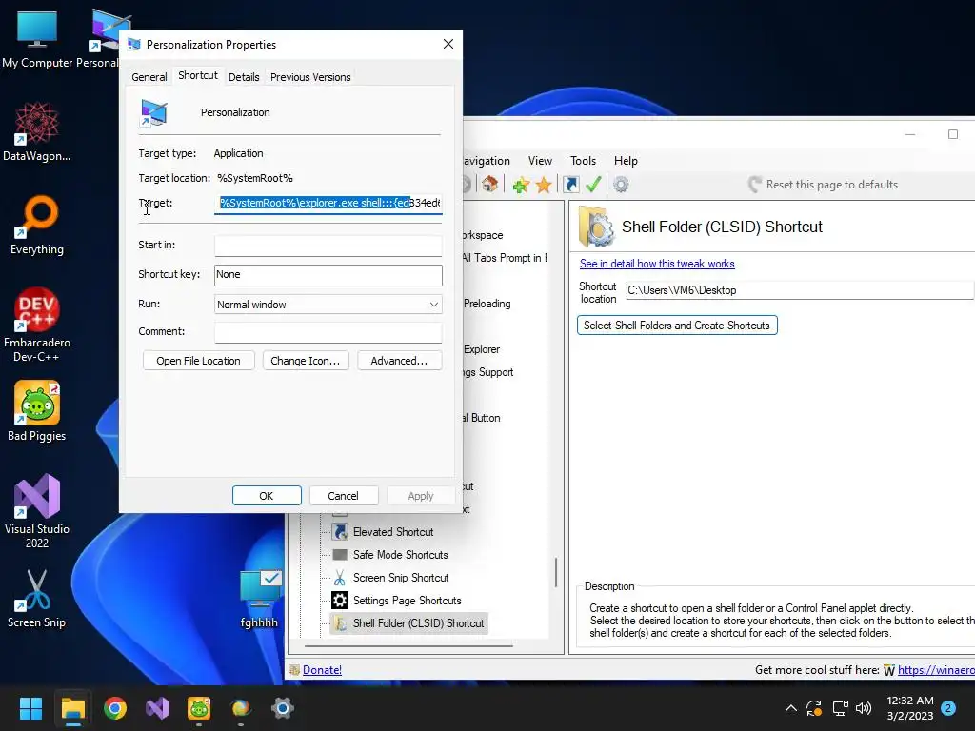Select Embarcadero Dev-C++ desktop icon

(x=37, y=326)
